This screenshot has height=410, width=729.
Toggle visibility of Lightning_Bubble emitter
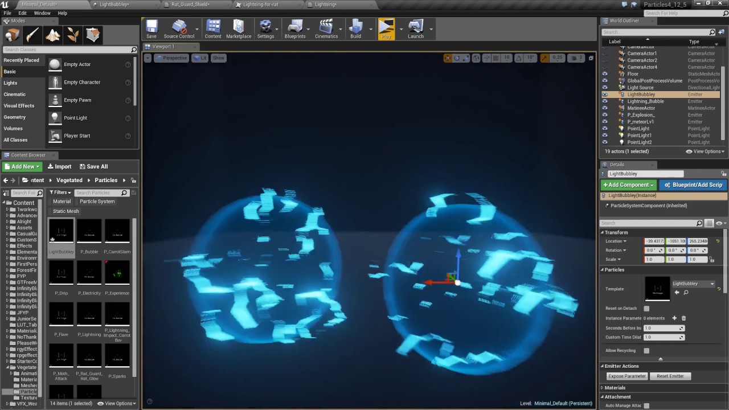[605, 101]
